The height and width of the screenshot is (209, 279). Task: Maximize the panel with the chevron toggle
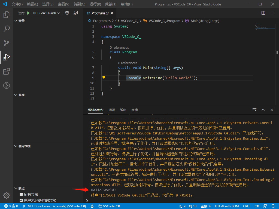coord(263,110)
